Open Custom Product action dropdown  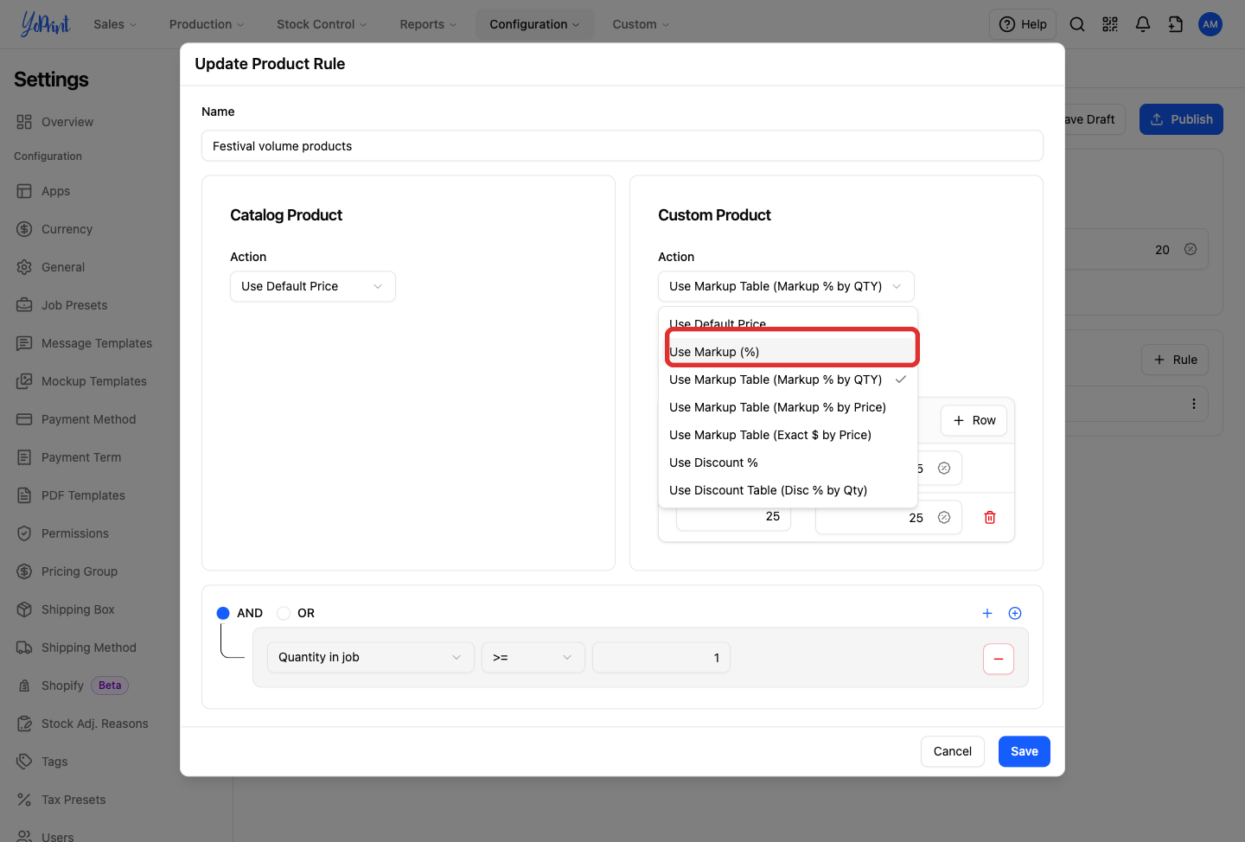(x=786, y=286)
